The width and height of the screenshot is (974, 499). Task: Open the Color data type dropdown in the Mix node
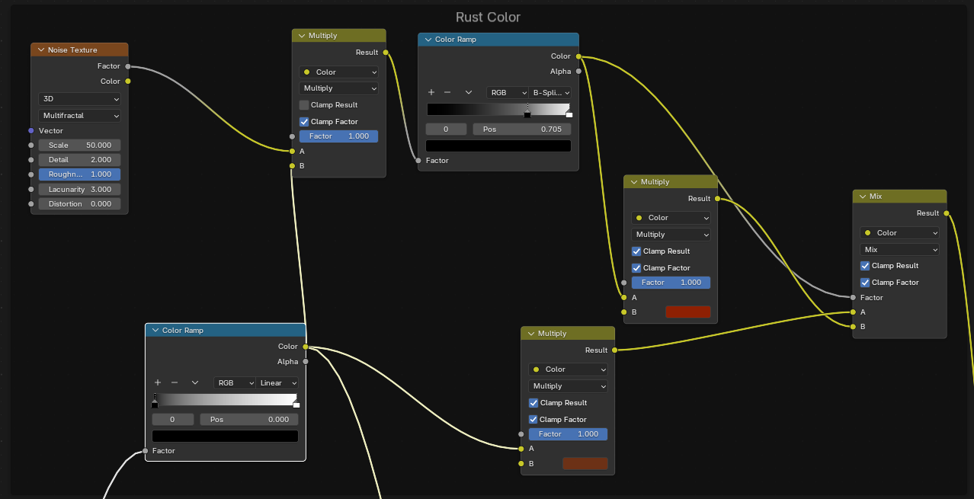[x=899, y=233]
